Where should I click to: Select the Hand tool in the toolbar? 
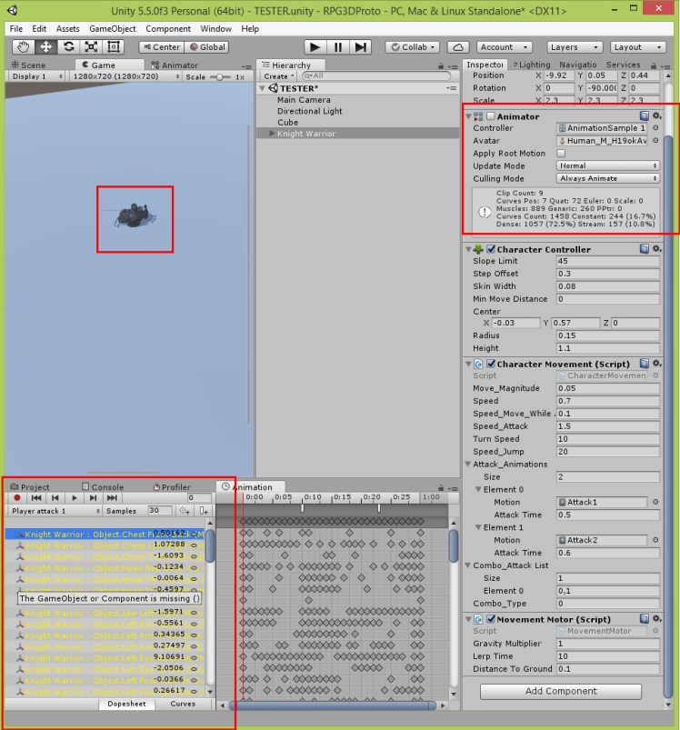click(x=24, y=47)
